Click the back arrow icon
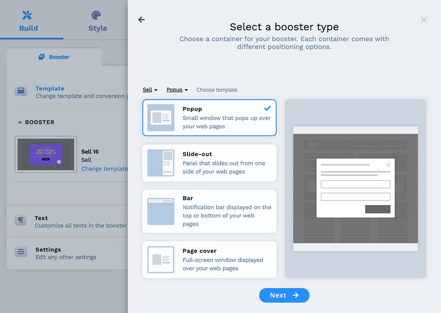 point(142,19)
